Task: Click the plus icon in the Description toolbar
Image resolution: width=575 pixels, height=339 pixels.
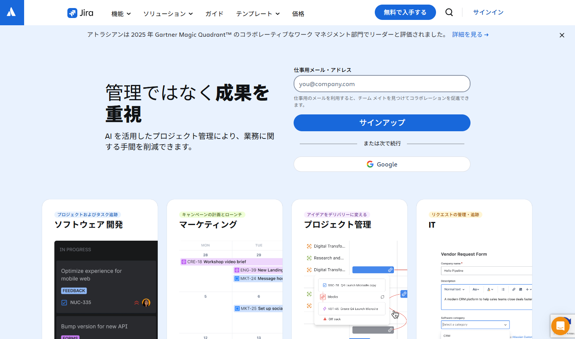Action: pyautogui.click(x=527, y=290)
